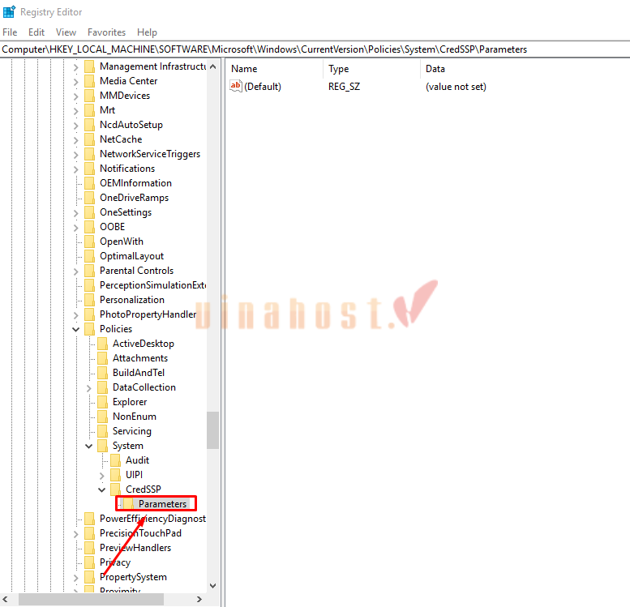This screenshot has width=630, height=607.
Task: Click the System folder icon
Action: 102,446
